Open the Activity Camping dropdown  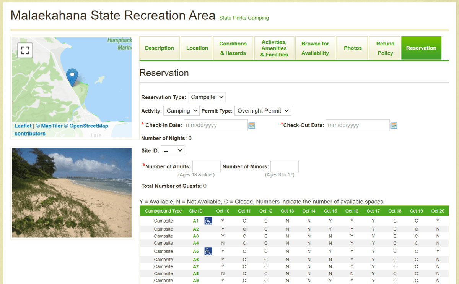[x=181, y=111]
